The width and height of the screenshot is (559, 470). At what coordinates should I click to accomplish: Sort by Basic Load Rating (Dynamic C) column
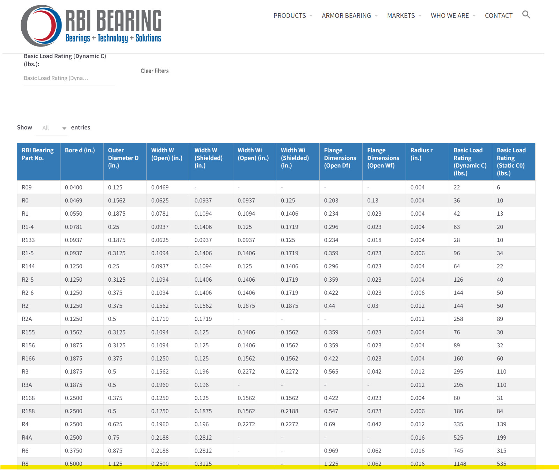471,161
